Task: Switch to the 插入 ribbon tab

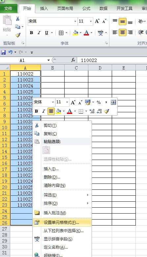Action: (44, 9)
